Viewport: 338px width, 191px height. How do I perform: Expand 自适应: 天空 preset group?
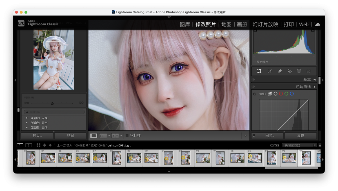pyautogui.click(x=27, y=123)
